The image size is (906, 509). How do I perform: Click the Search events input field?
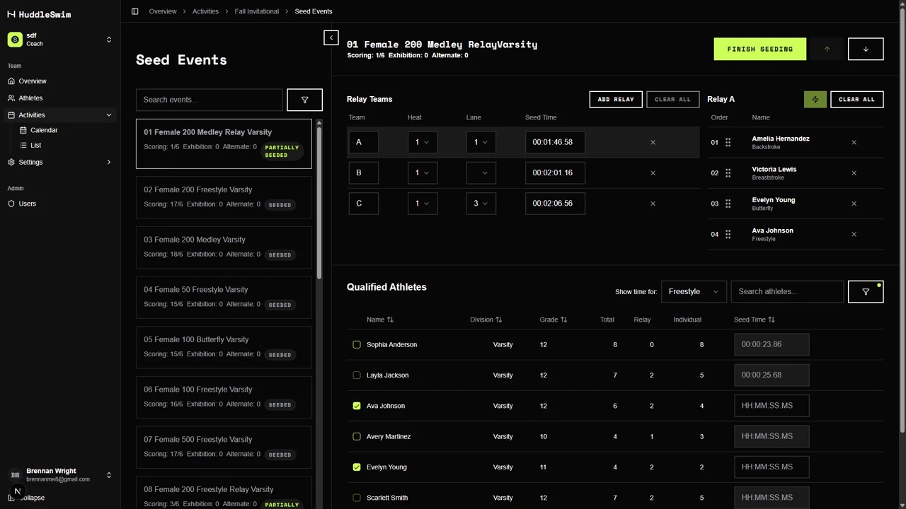point(209,99)
